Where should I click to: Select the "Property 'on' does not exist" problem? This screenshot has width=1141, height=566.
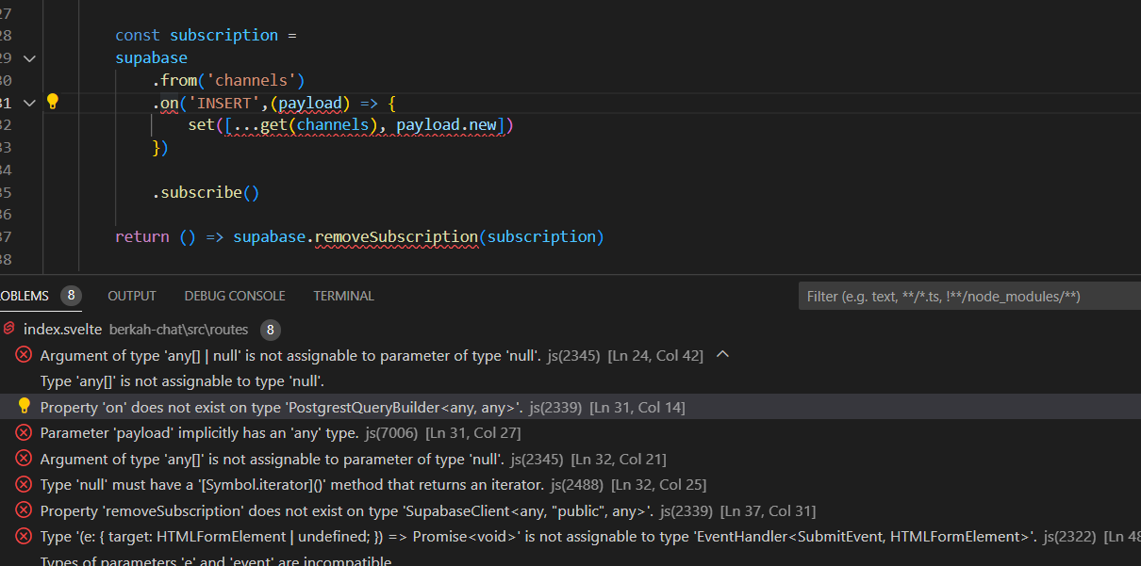(570, 407)
